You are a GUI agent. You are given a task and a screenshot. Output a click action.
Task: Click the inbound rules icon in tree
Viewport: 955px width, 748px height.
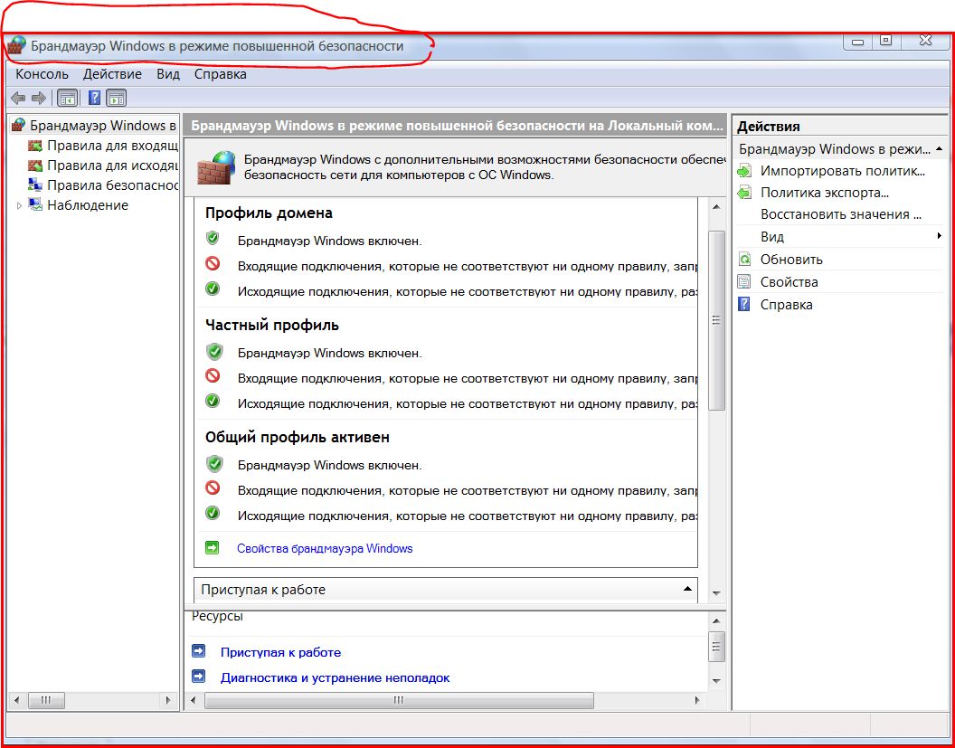(x=36, y=146)
